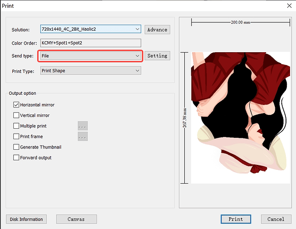Enable the Print frame checkbox
The height and width of the screenshot is (229, 296).
[x=16, y=136]
